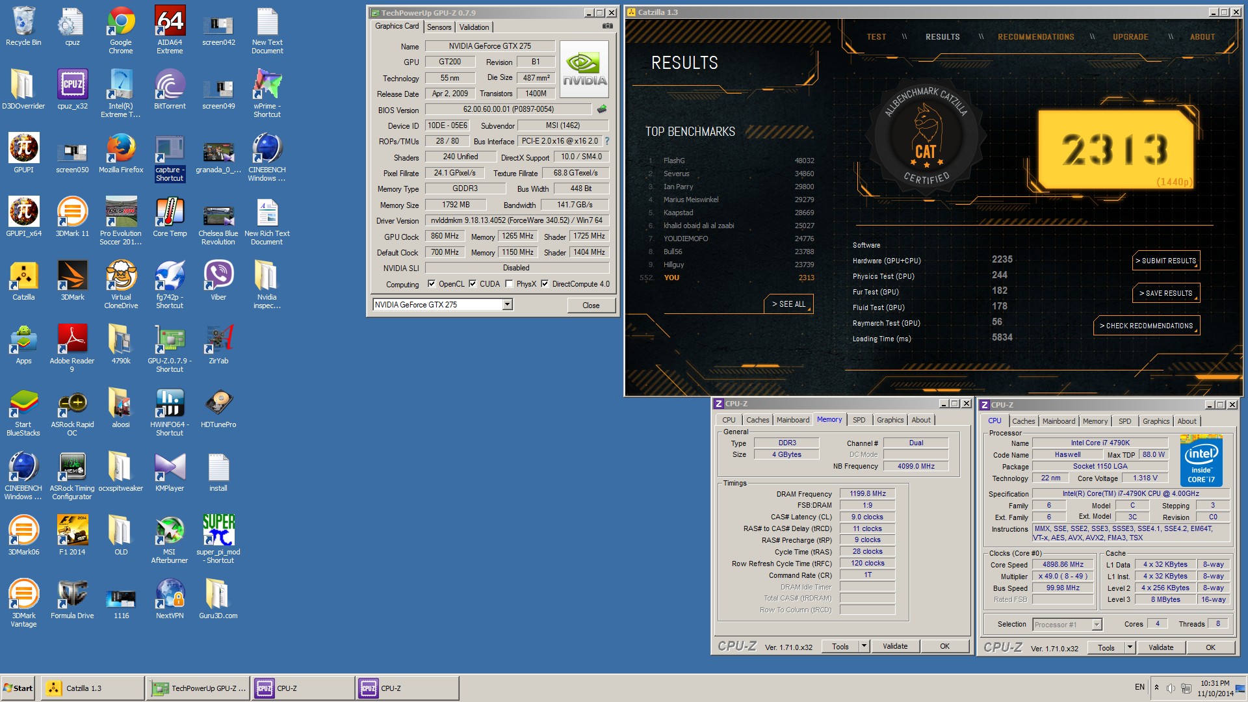This screenshot has width=1248, height=702.
Task: Click Validate in CPU-Z Memory window
Action: point(894,646)
